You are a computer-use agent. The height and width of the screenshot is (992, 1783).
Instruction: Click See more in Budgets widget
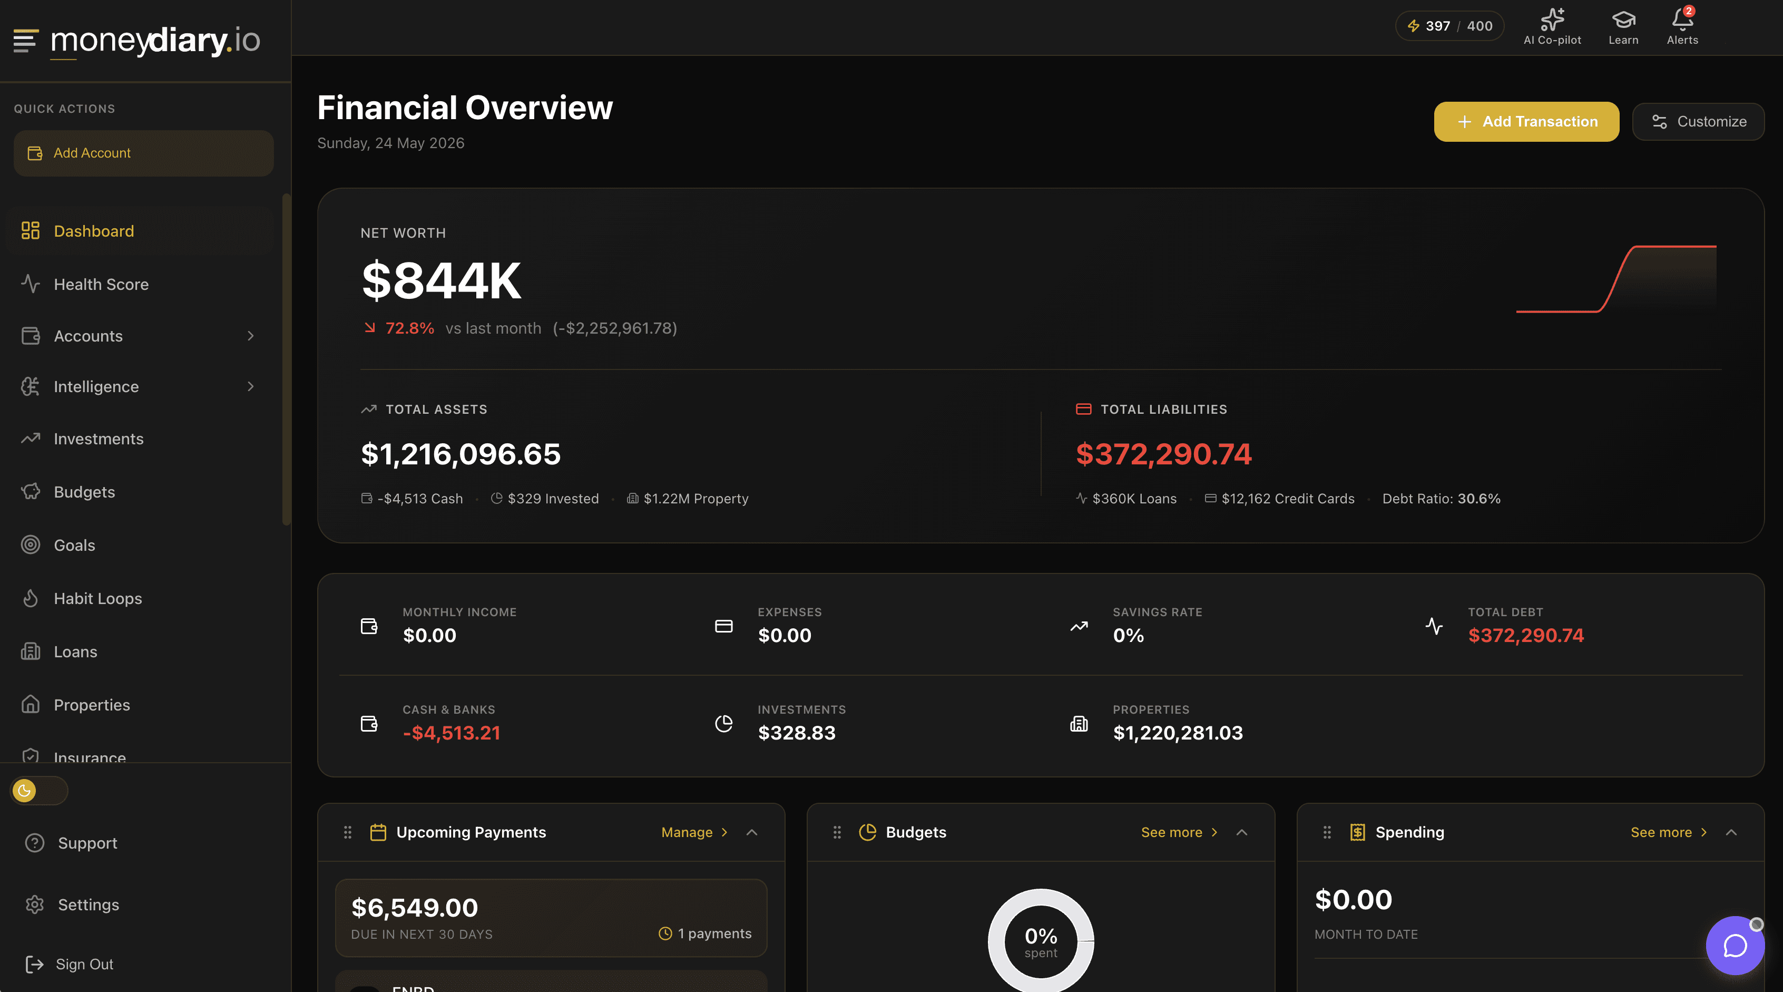pos(1179,832)
